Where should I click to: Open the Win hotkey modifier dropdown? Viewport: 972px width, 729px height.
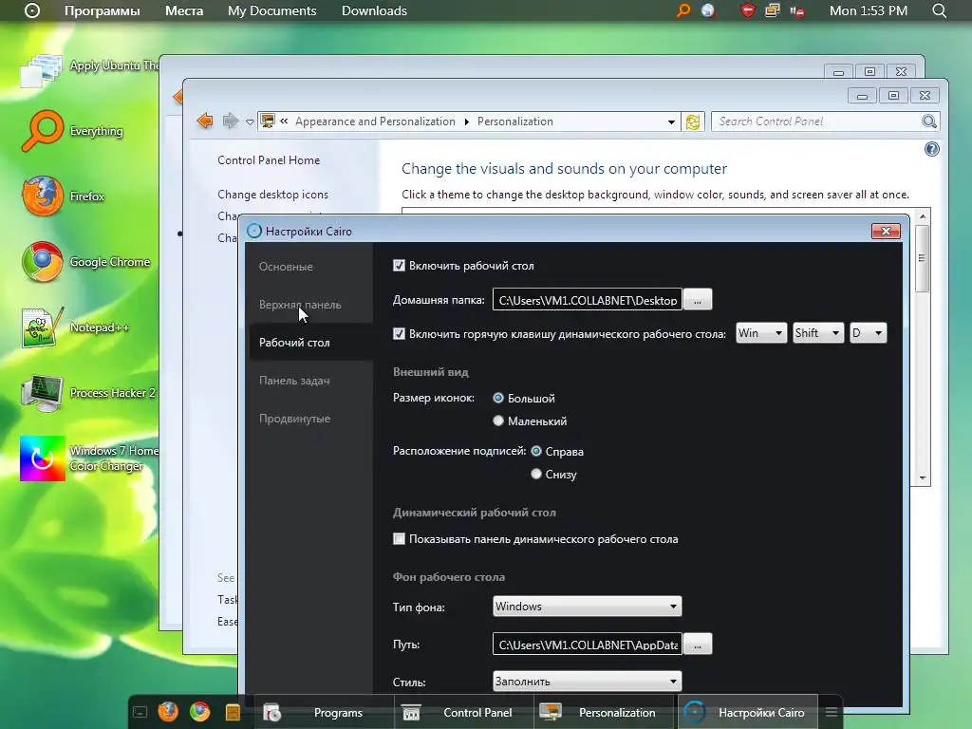point(760,333)
